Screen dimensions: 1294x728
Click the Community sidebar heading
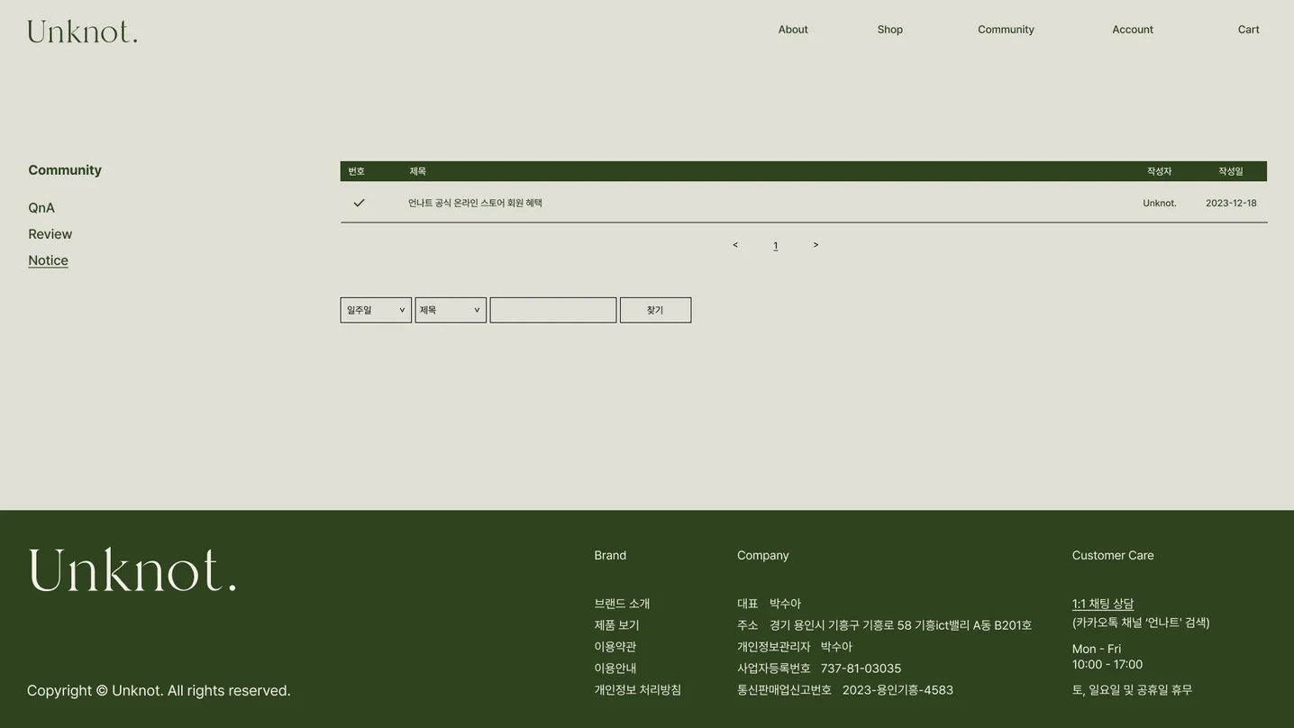tap(65, 170)
